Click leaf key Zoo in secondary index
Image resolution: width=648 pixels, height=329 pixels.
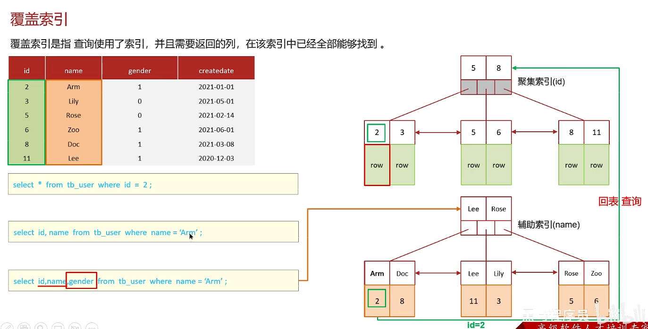pos(597,273)
